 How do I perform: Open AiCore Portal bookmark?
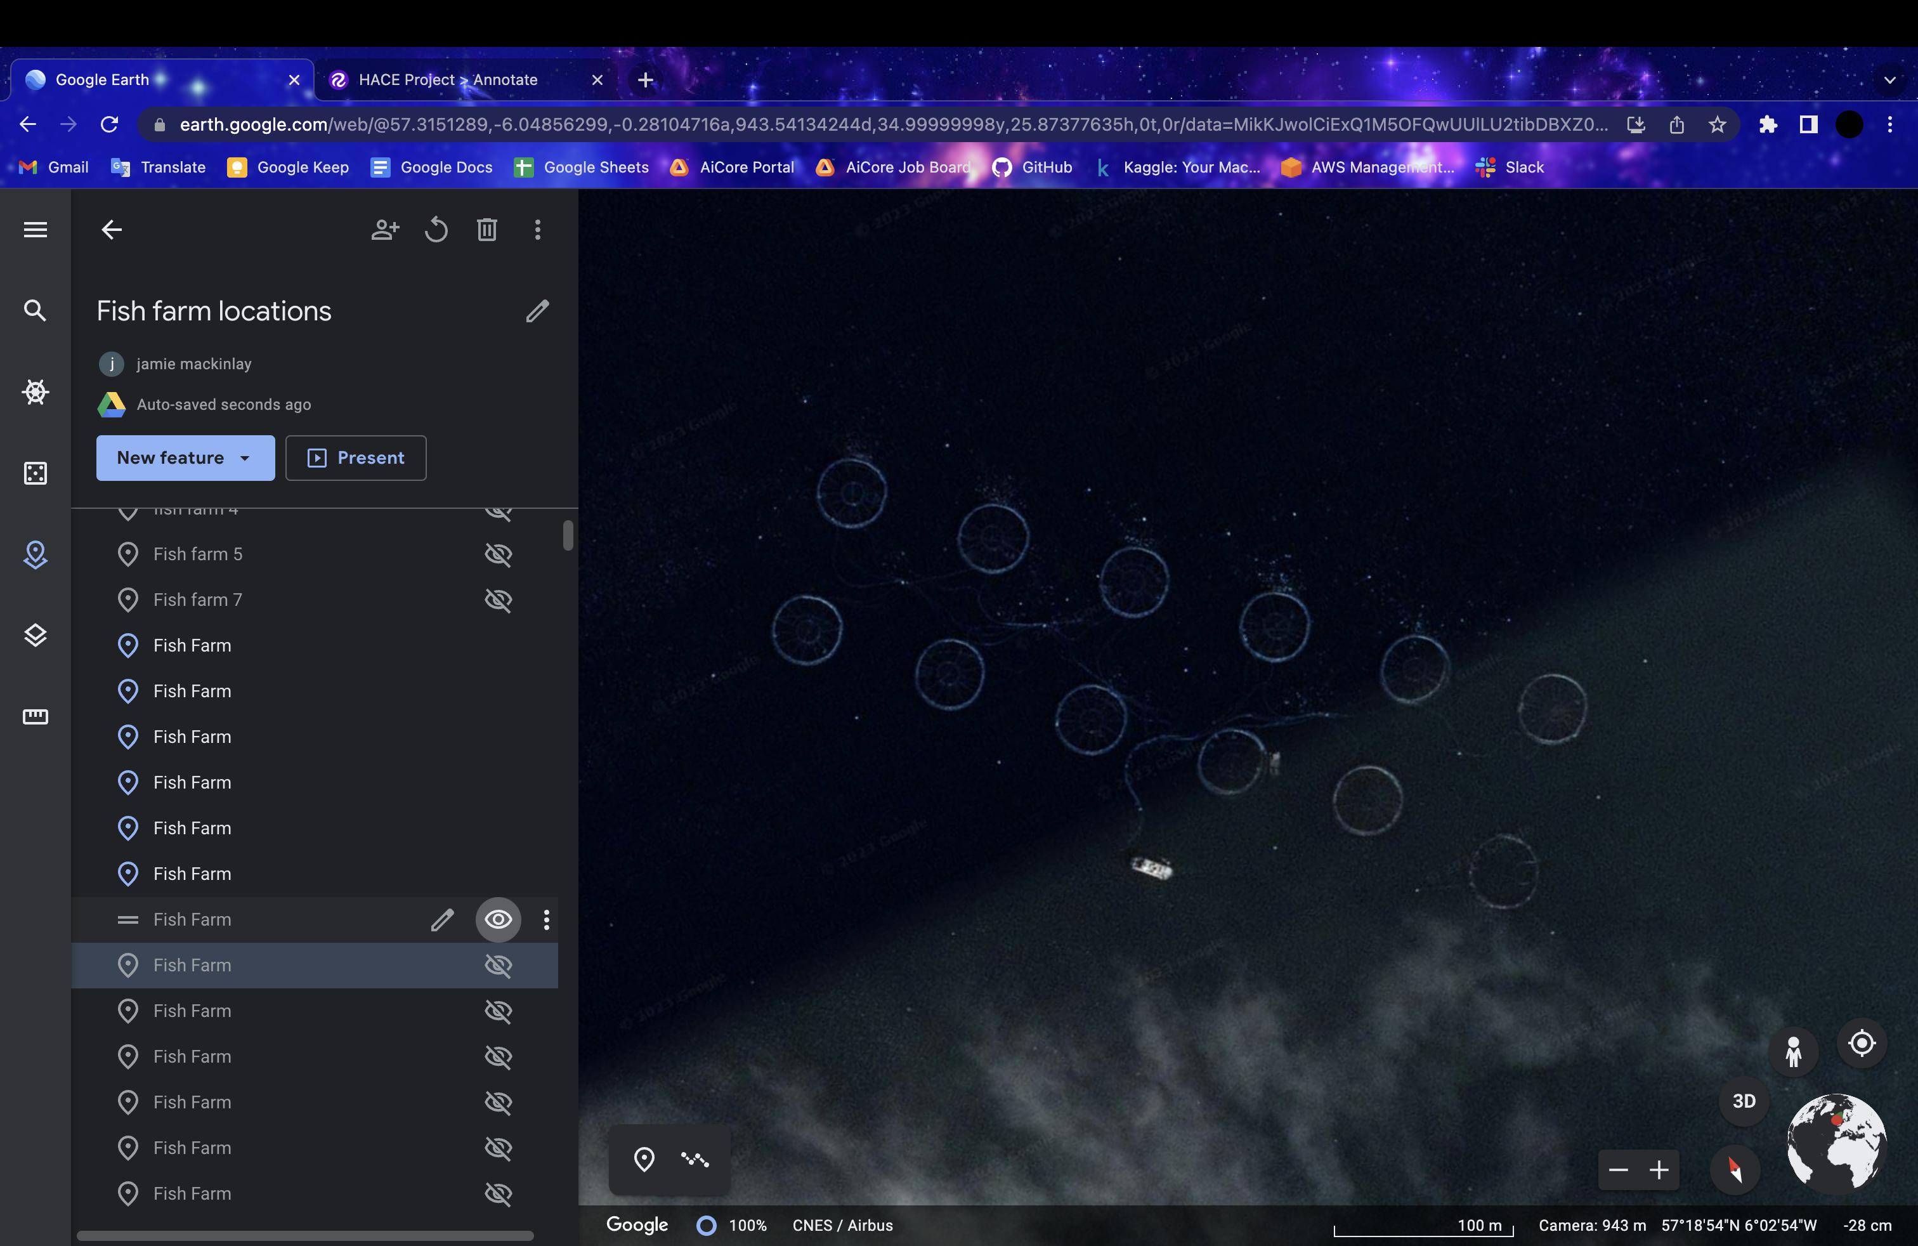(733, 167)
